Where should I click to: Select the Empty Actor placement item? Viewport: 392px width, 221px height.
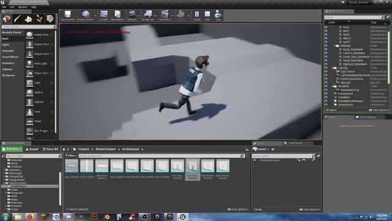[x=40, y=35]
